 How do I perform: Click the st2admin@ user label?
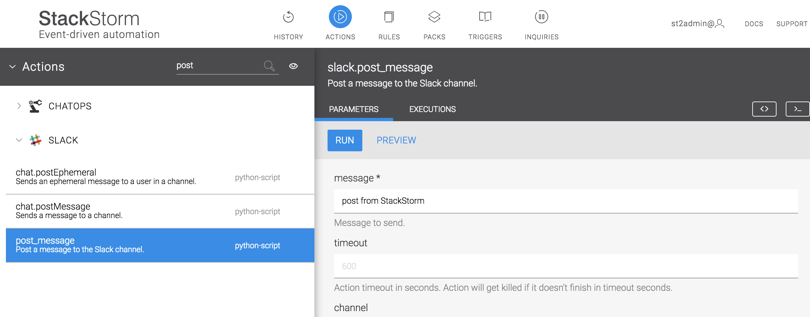pos(693,24)
